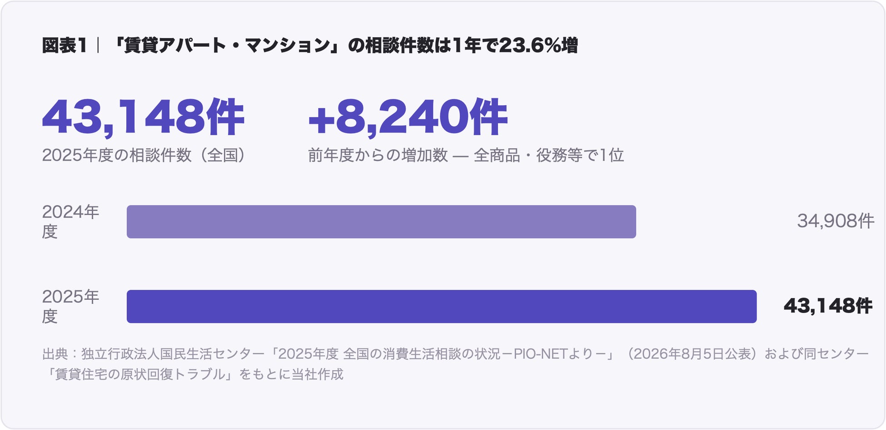886x430 pixels.
Task: Click the 図表1 label at title start
Action: point(64,45)
